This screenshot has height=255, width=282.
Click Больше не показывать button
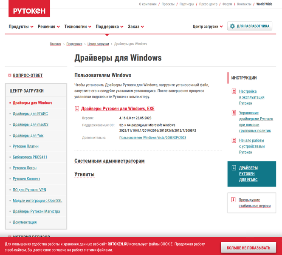(248, 247)
